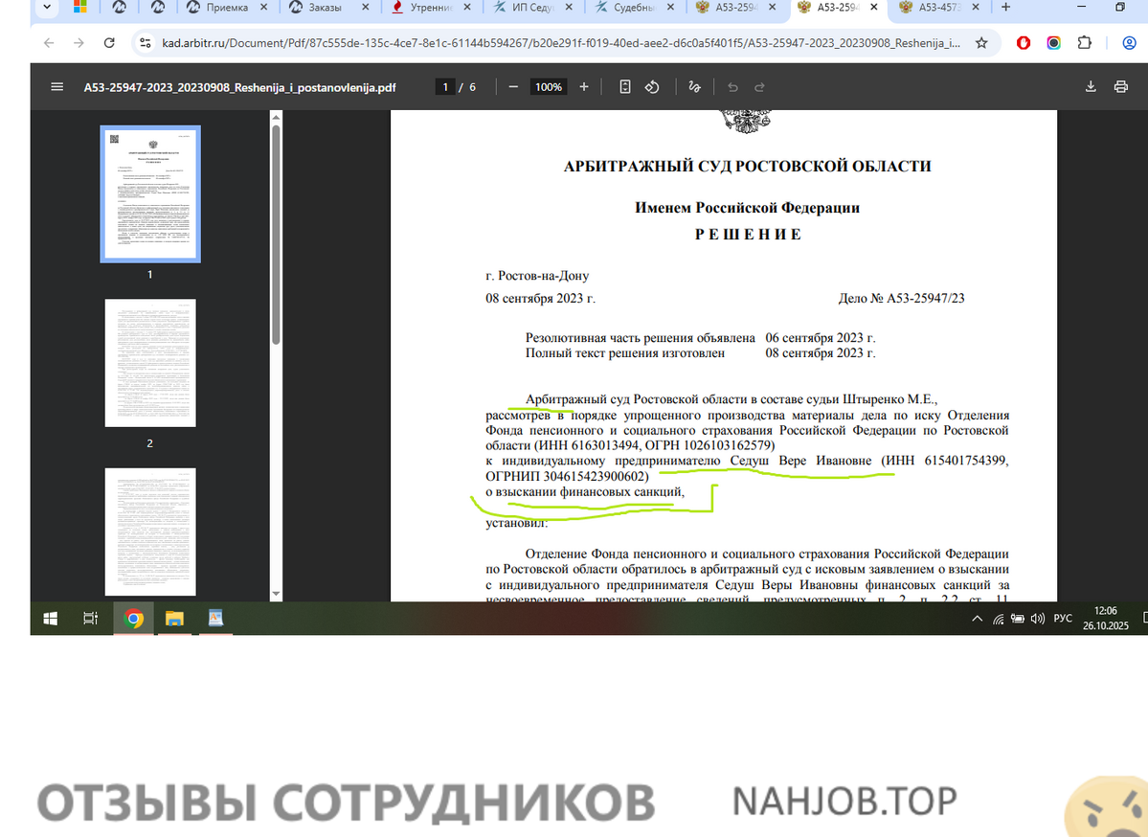Viewport: 1148px width, 837px height.
Task: Click the page number input field
Action: (x=445, y=87)
